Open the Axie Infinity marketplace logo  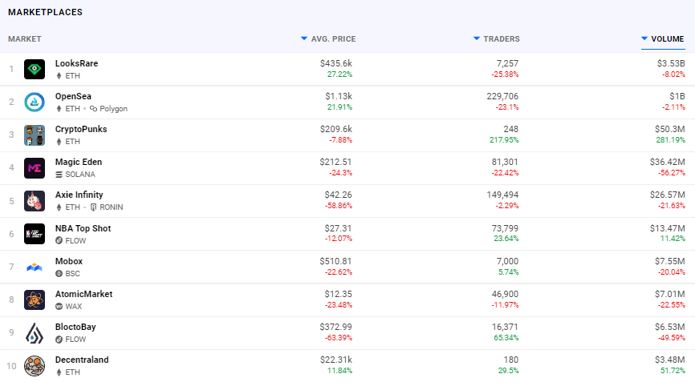35,201
